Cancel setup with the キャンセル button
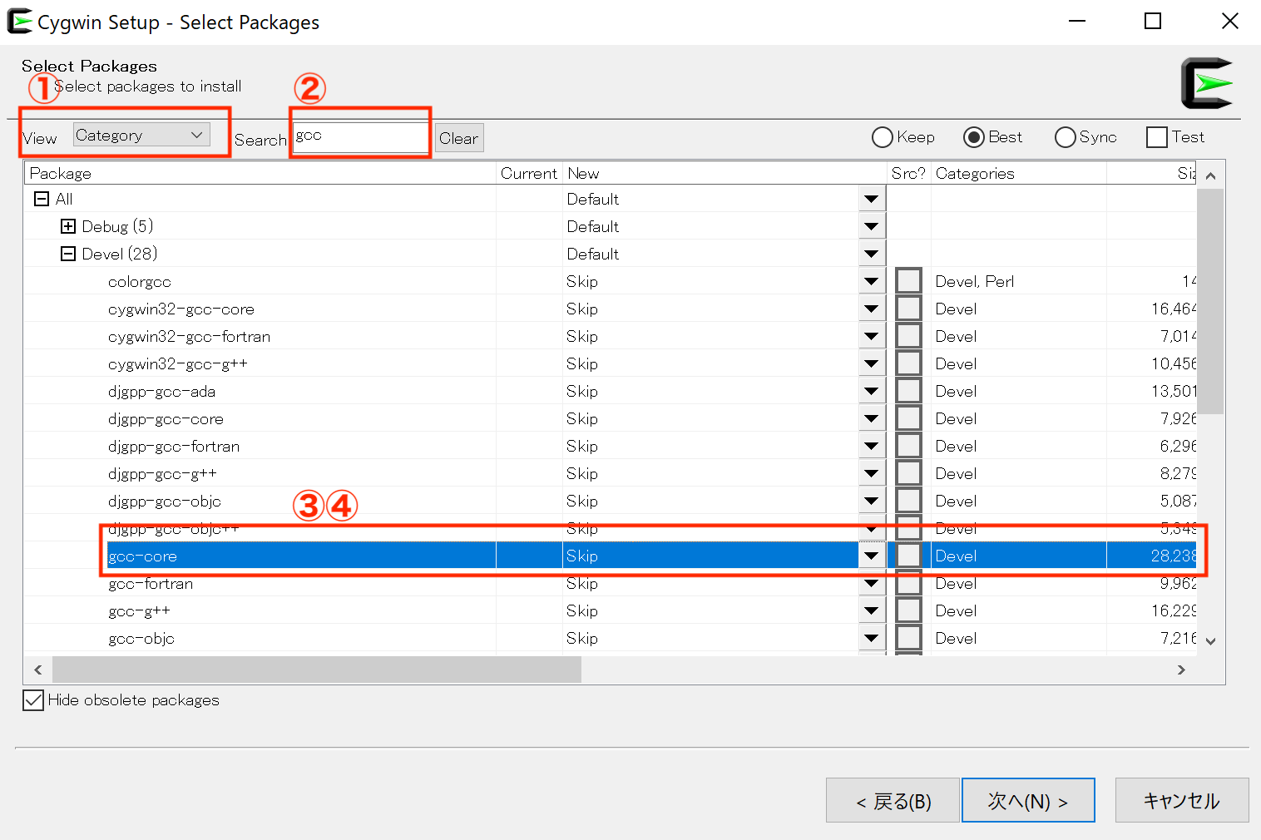The image size is (1261, 840). click(x=1182, y=800)
